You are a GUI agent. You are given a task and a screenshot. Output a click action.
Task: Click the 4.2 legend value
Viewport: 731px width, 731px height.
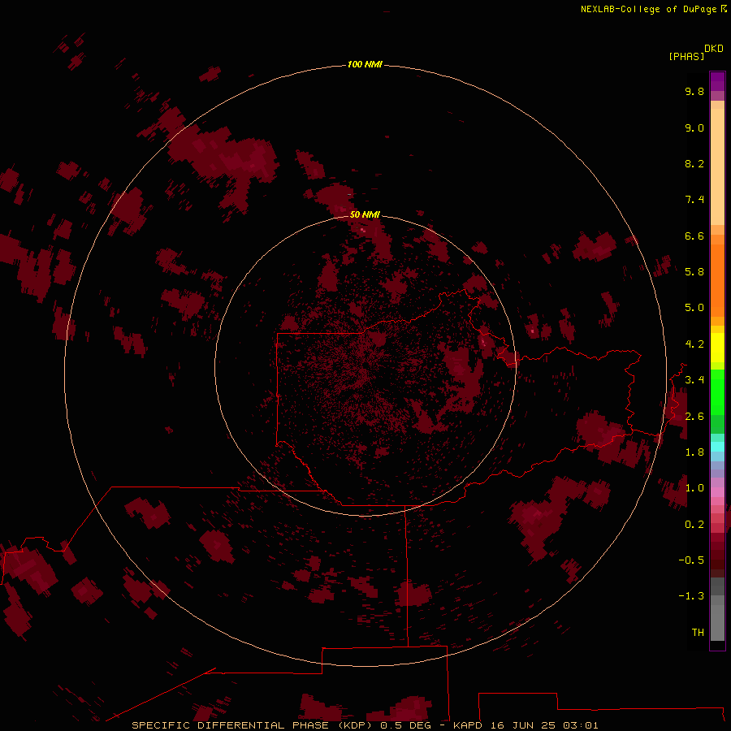coord(694,344)
